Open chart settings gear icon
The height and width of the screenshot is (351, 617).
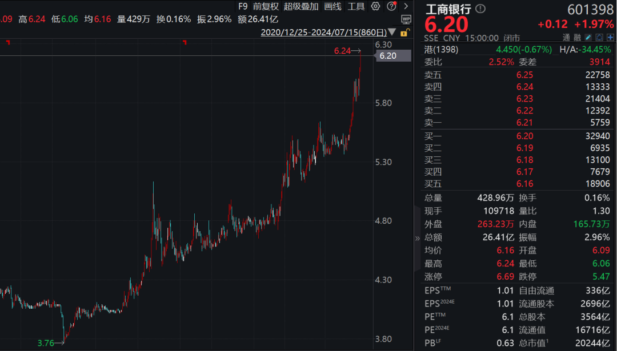pos(375,6)
